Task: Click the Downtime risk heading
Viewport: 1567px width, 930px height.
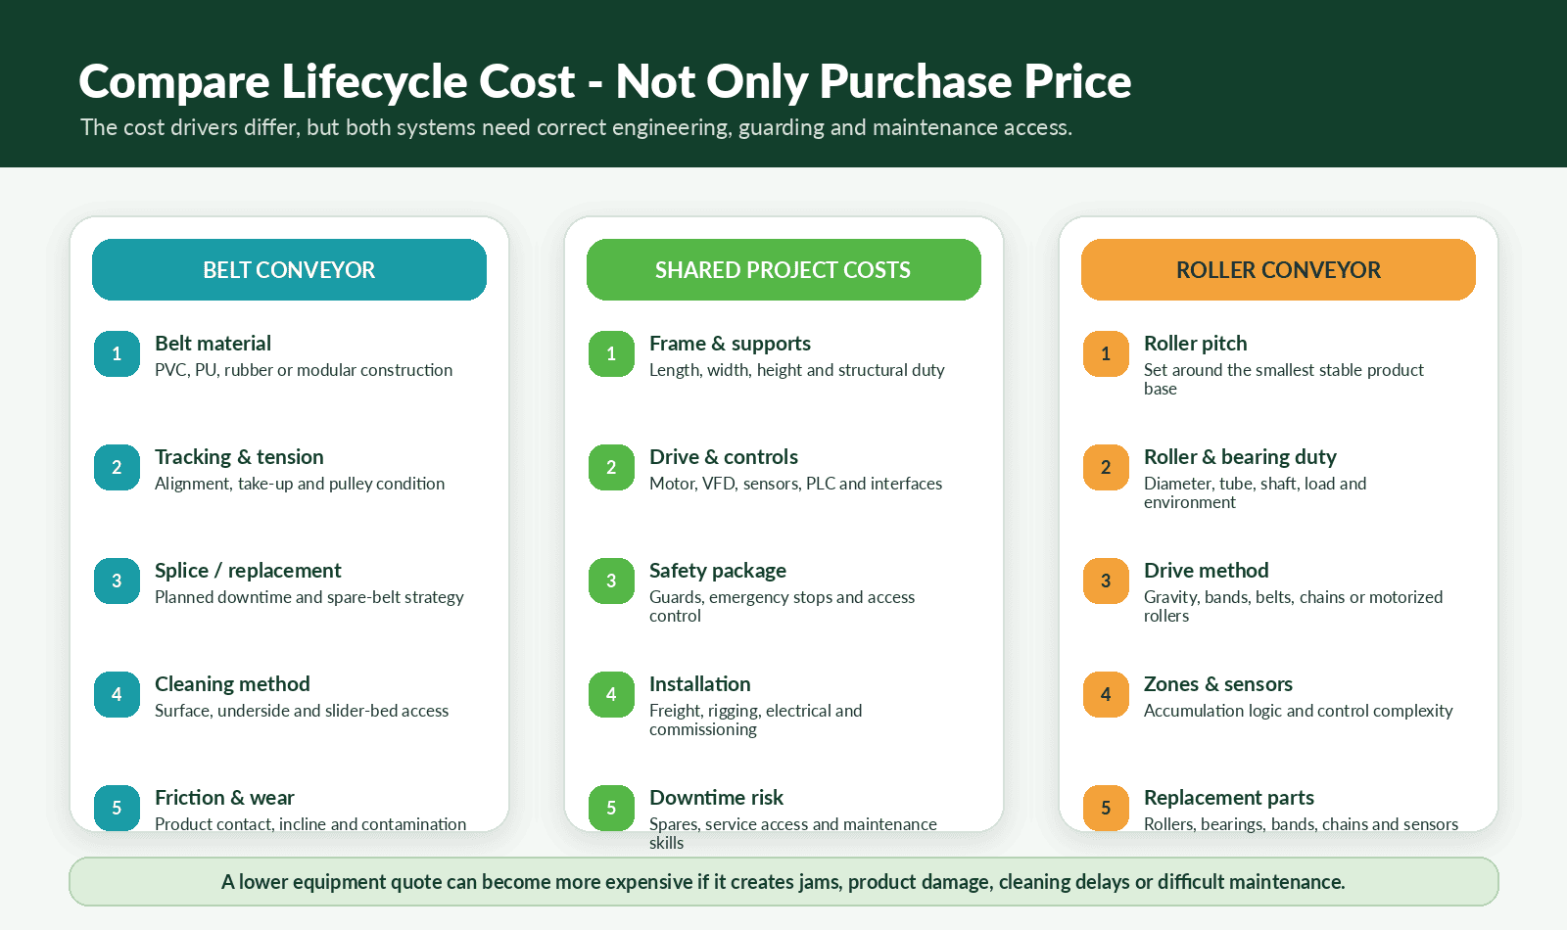Action: (716, 798)
